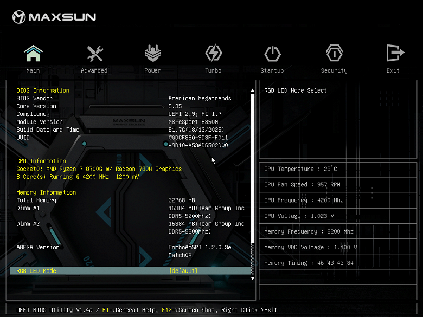Viewport: 423px width, 317px height.
Task: Open the Turbo lightning bolt icon
Action: click(x=213, y=54)
